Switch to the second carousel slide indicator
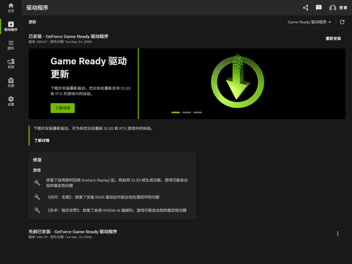 coord(187,113)
